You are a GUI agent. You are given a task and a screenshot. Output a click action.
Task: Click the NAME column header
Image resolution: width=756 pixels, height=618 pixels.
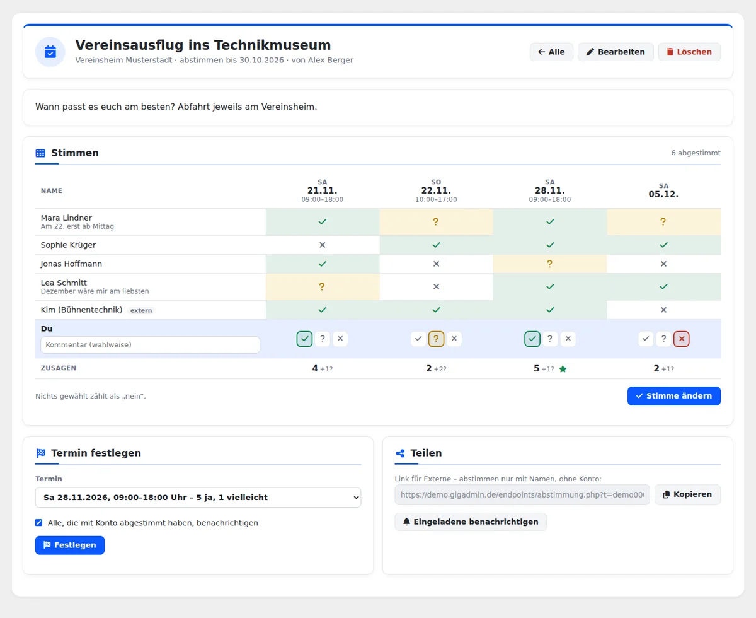click(x=52, y=190)
